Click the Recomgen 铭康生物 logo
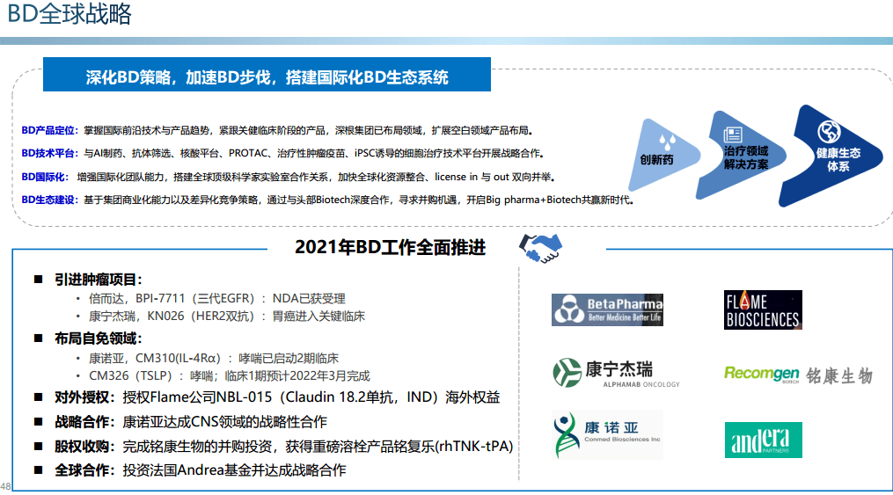Screen dimensions: 893x495 click(798, 375)
